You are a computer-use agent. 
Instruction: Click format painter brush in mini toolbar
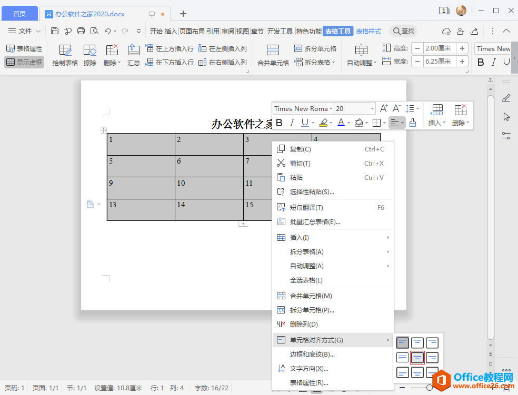point(413,123)
